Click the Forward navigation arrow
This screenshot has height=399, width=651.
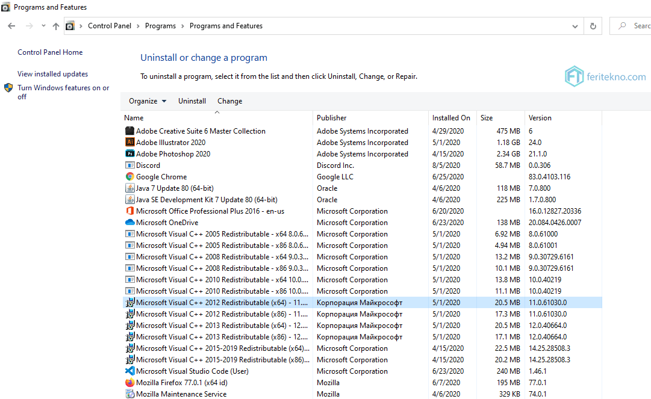click(x=29, y=26)
